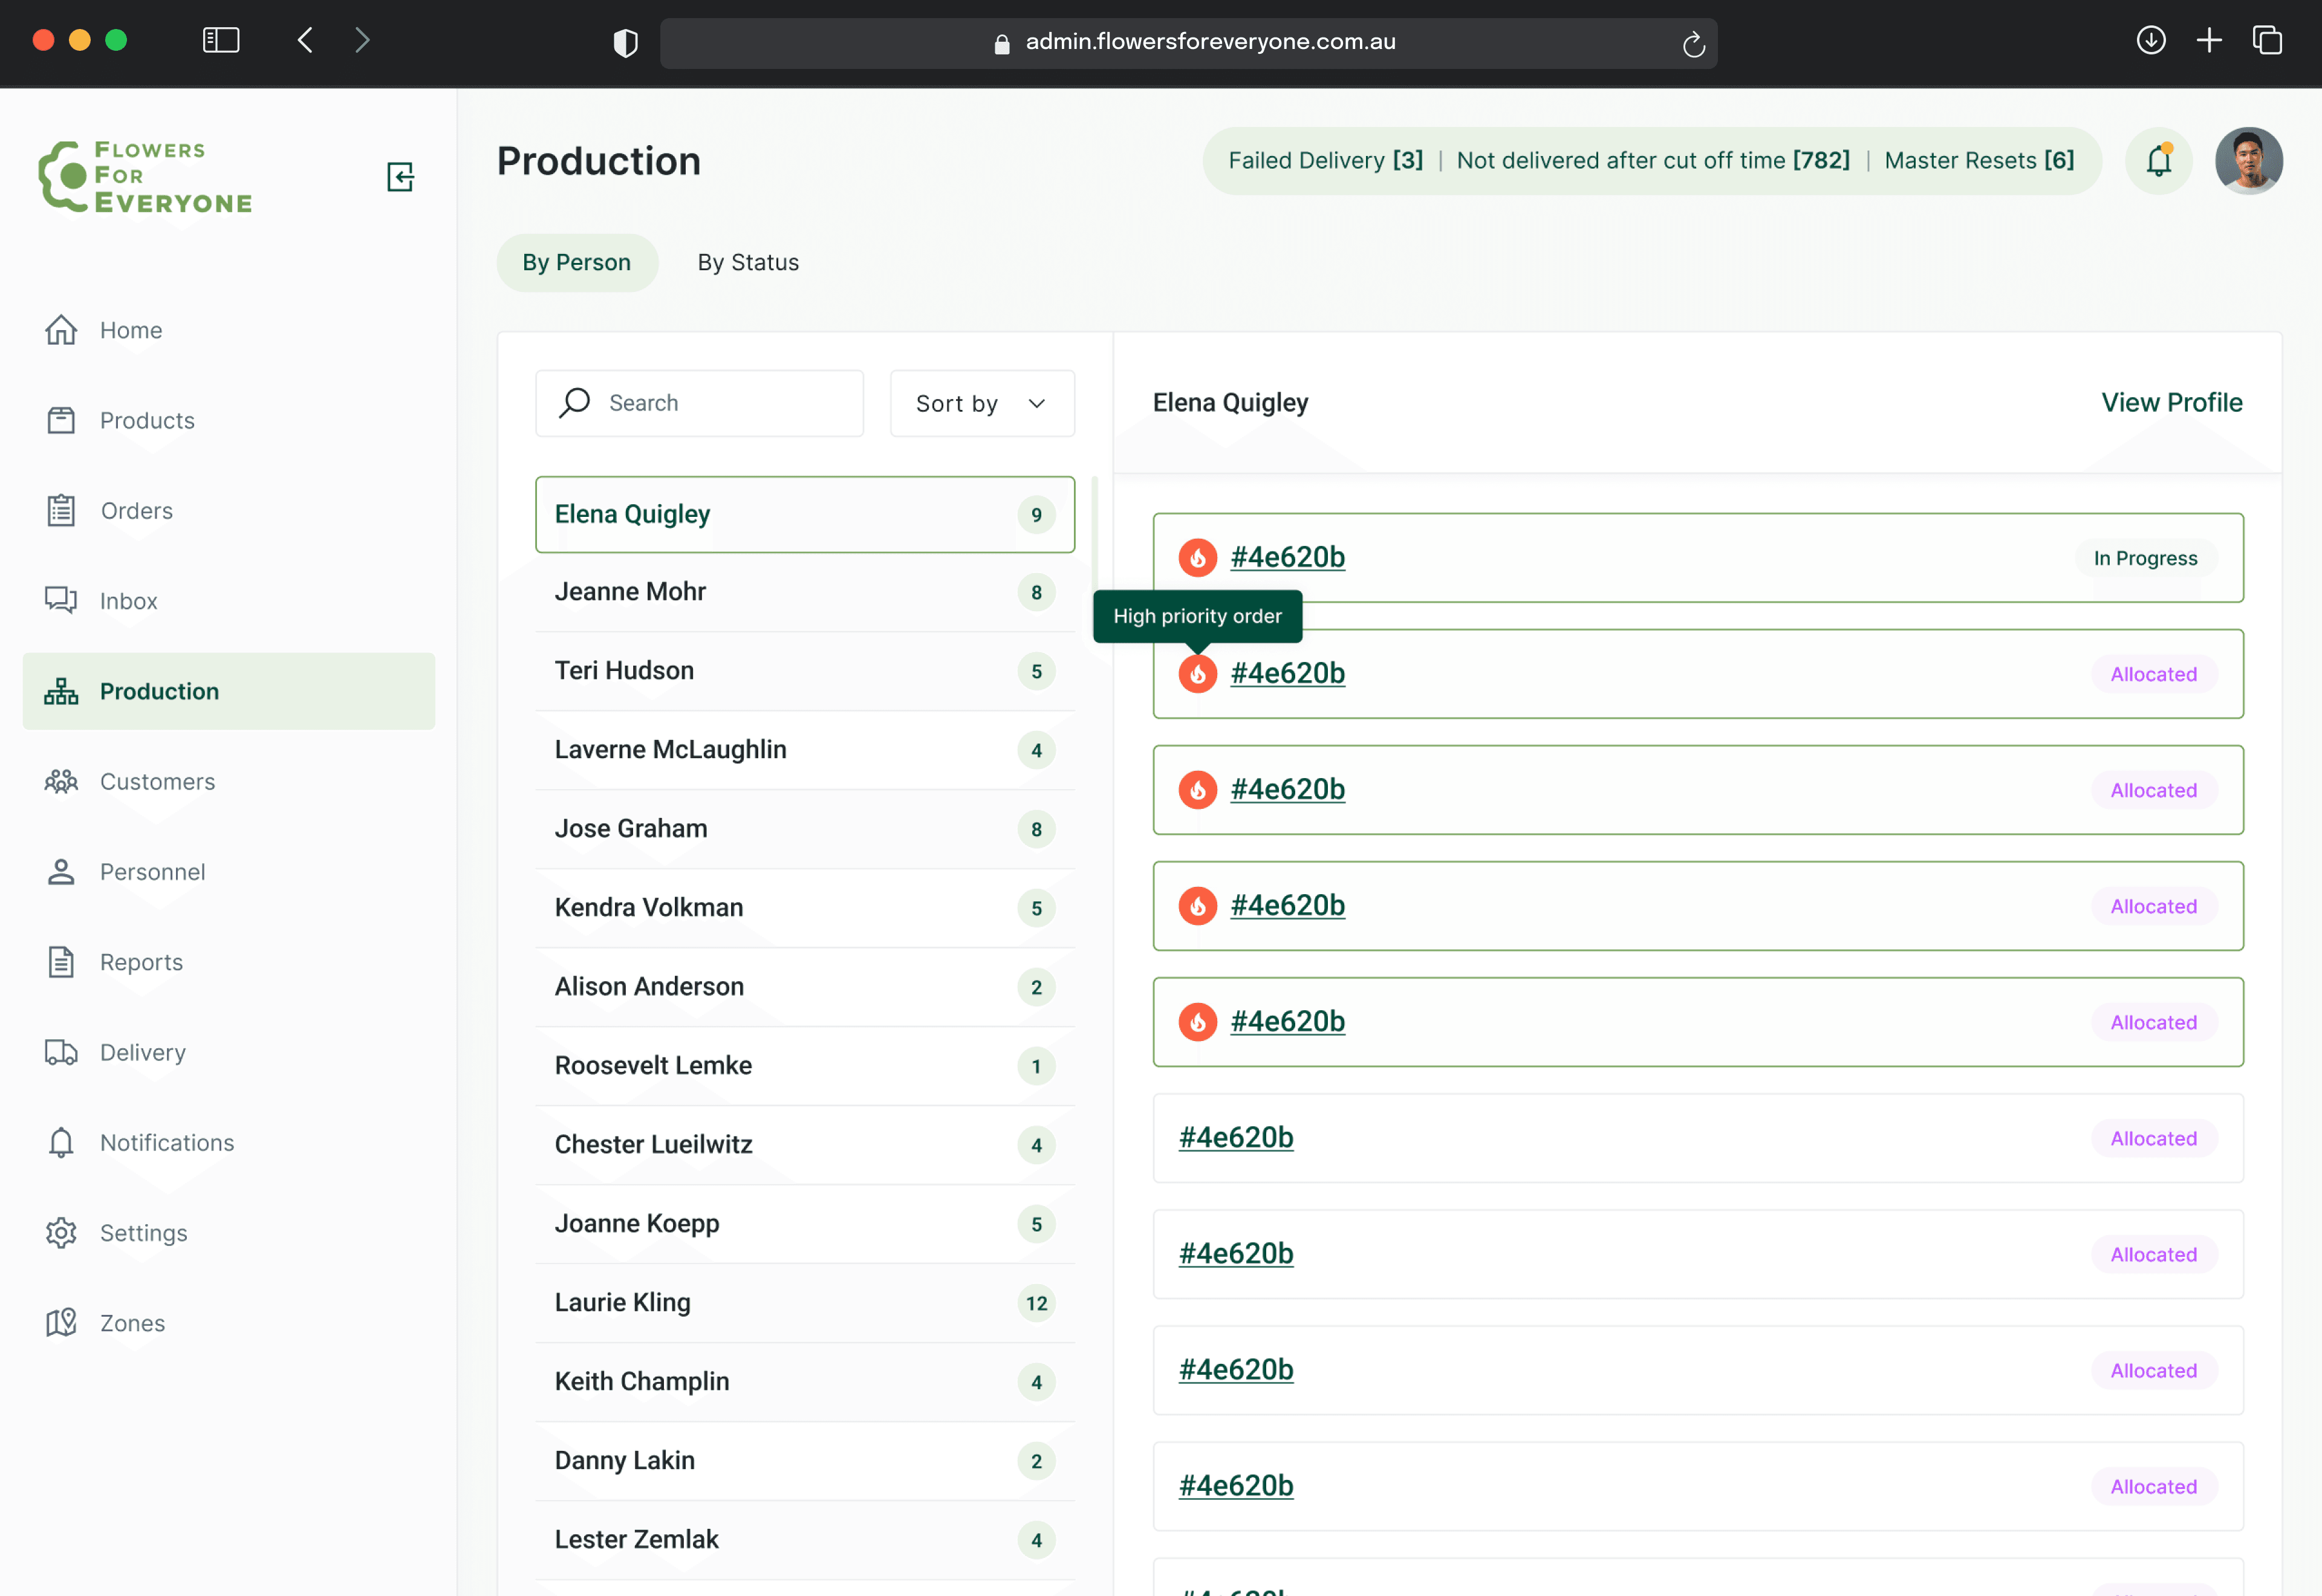The height and width of the screenshot is (1596, 2322).
Task: Click the high priority flame icon on the In Progress order
Action: click(1197, 558)
